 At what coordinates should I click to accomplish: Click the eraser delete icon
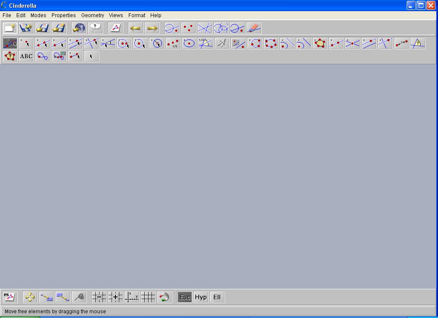pos(254,28)
